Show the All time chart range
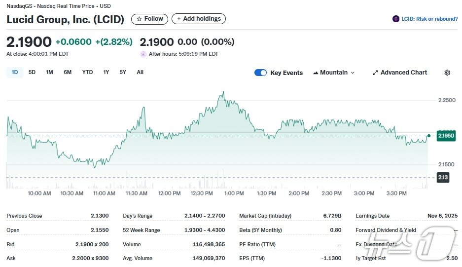Image resolution: width=462 pixels, height=267 pixels. [140, 72]
